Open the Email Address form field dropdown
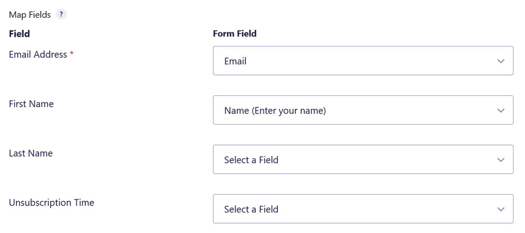 [x=363, y=61]
